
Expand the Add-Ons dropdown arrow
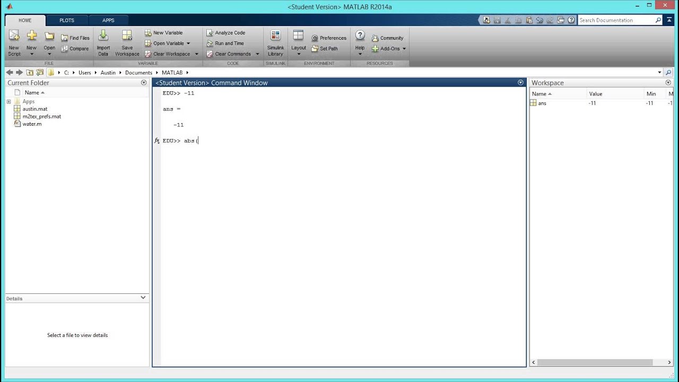coord(404,49)
